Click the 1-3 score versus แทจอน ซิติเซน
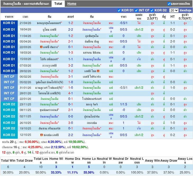193x177 pixels. coord(71,53)
